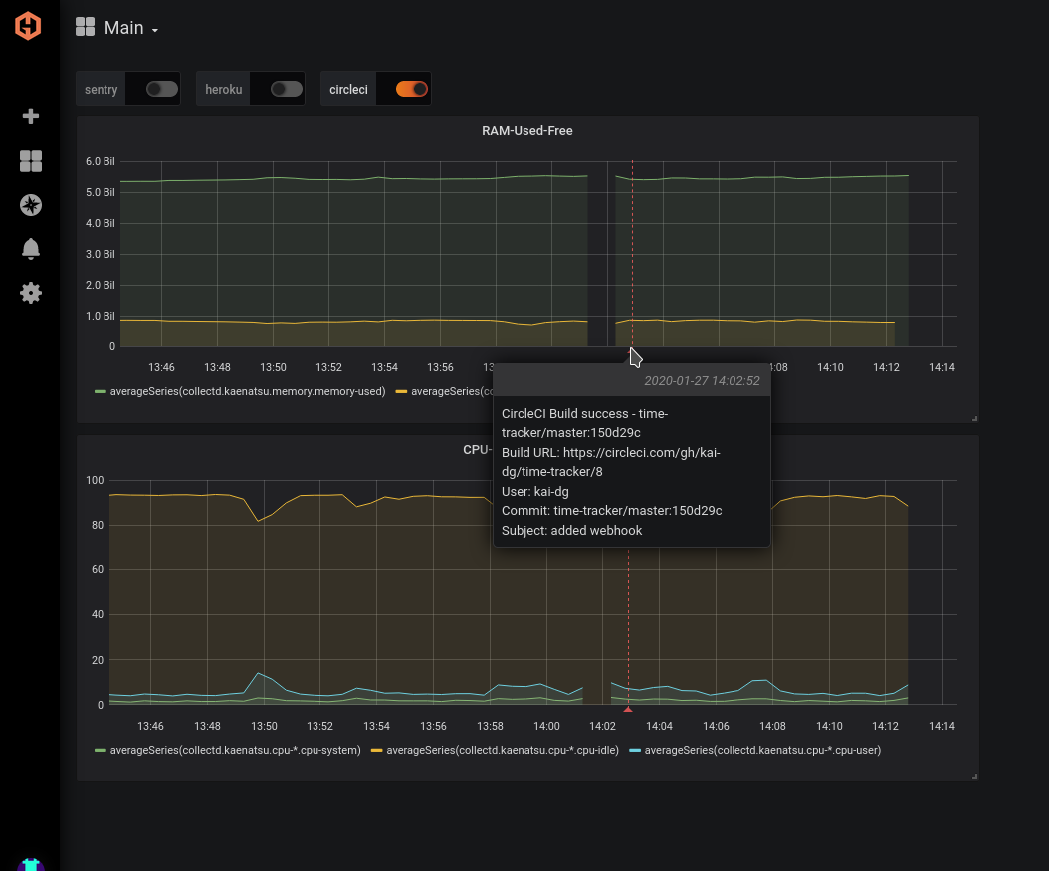Screen dimensions: 1049x871
Task: Enable the sentry annotations toggle
Action: tap(161, 89)
